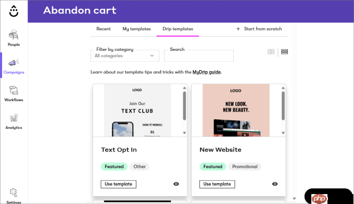354x204 pixels.
Task: Select the Drip templates tab
Action: click(x=178, y=29)
